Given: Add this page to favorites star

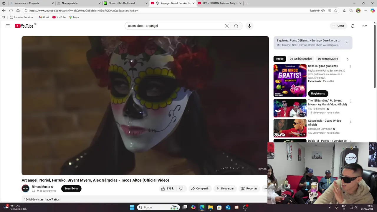Looking at the screenshot, I should 335,11.
